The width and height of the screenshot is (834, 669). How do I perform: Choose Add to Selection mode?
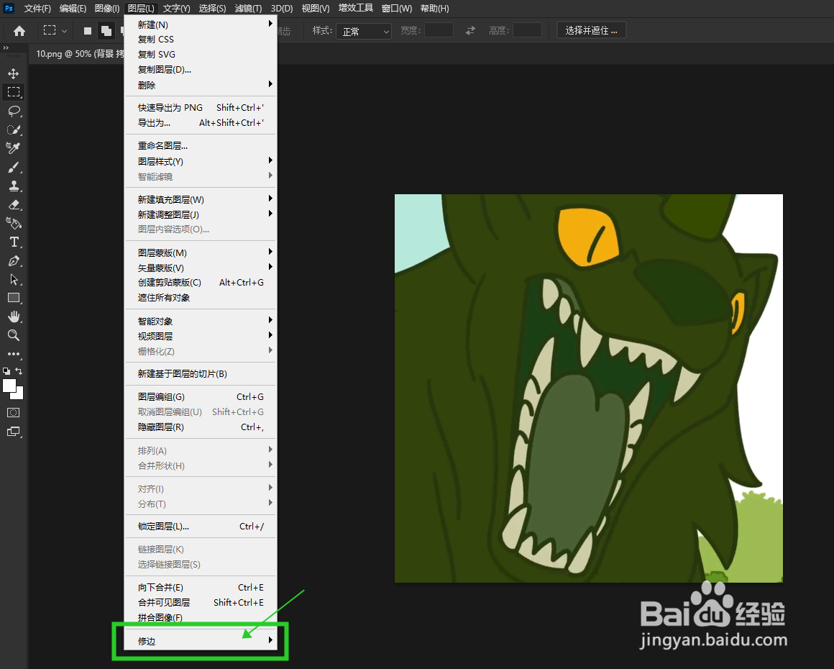point(106,31)
